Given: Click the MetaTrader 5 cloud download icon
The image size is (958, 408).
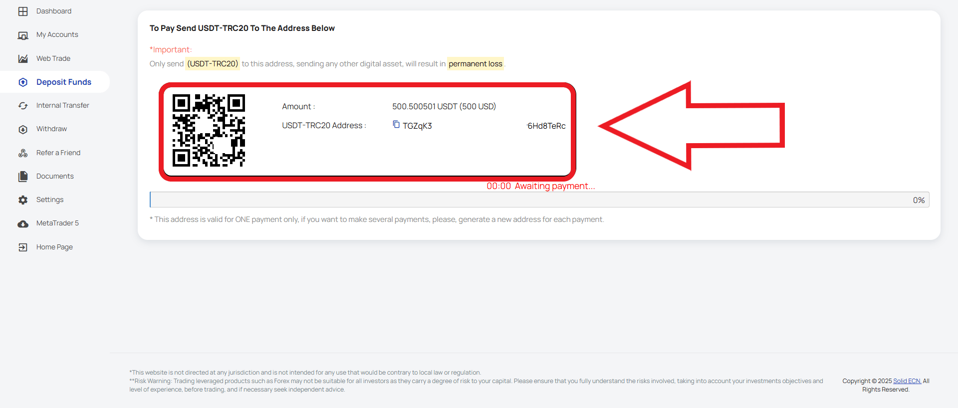Looking at the screenshot, I should pos(23,224).
